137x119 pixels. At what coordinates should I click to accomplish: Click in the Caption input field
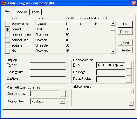[x=48, y=79]
